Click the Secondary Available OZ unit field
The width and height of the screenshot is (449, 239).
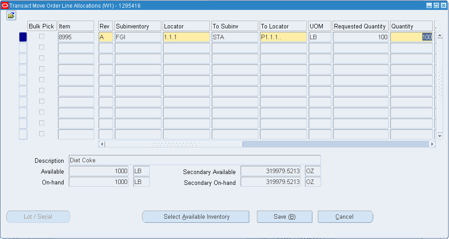tap(313, 171)
